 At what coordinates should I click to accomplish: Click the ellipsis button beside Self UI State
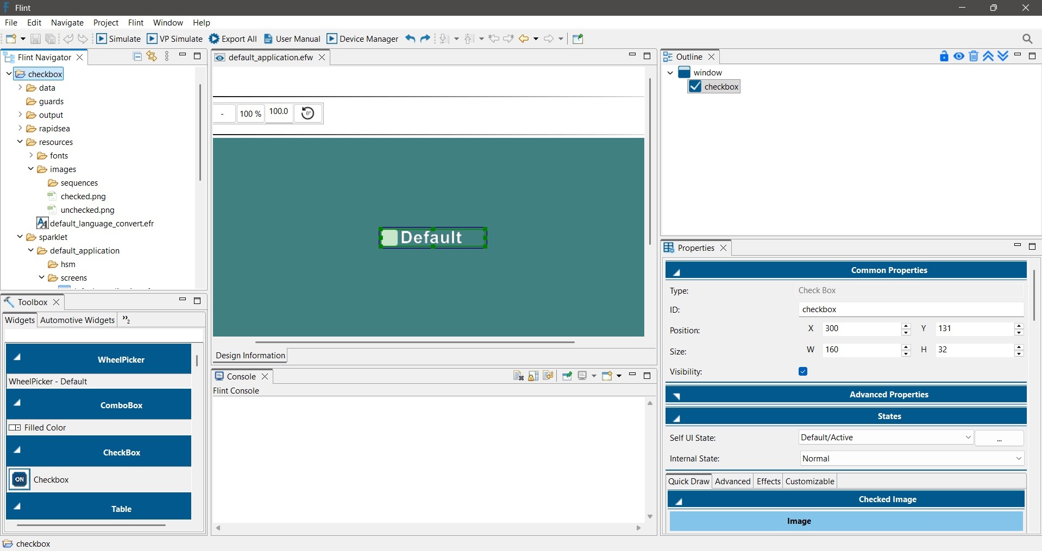(999, 438)
